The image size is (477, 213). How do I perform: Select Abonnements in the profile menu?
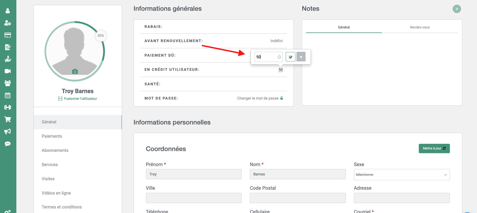(x=55, y=150)
